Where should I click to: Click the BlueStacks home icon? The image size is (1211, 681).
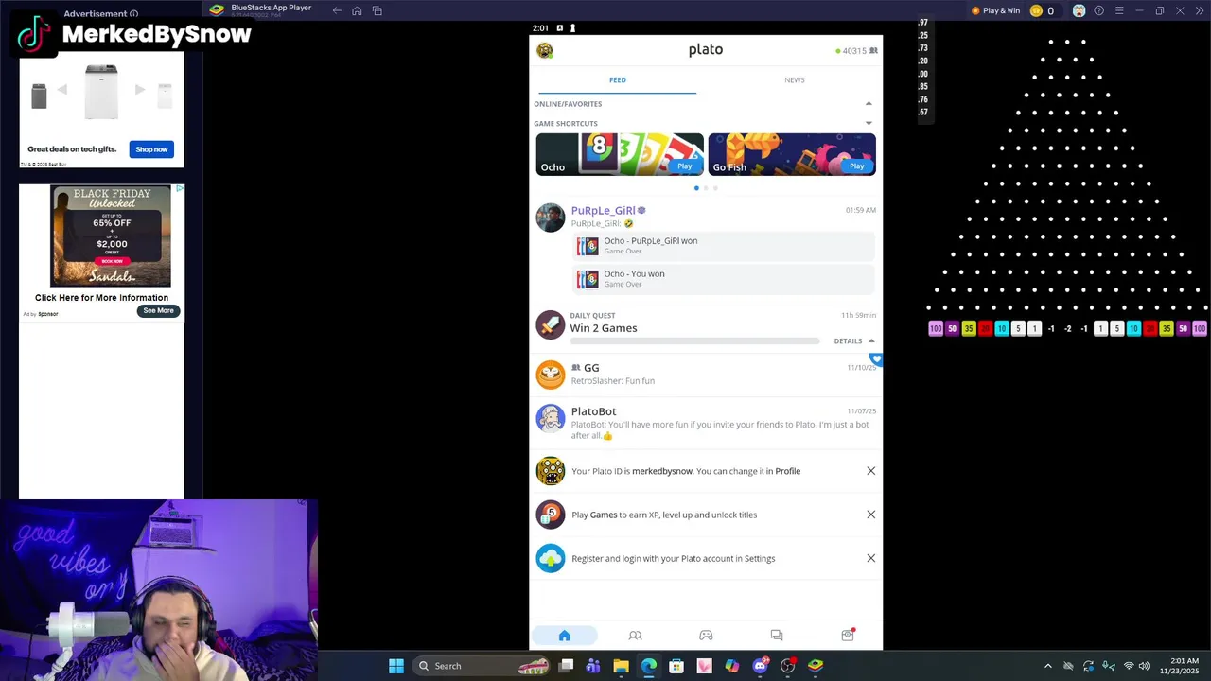point(357,10)
